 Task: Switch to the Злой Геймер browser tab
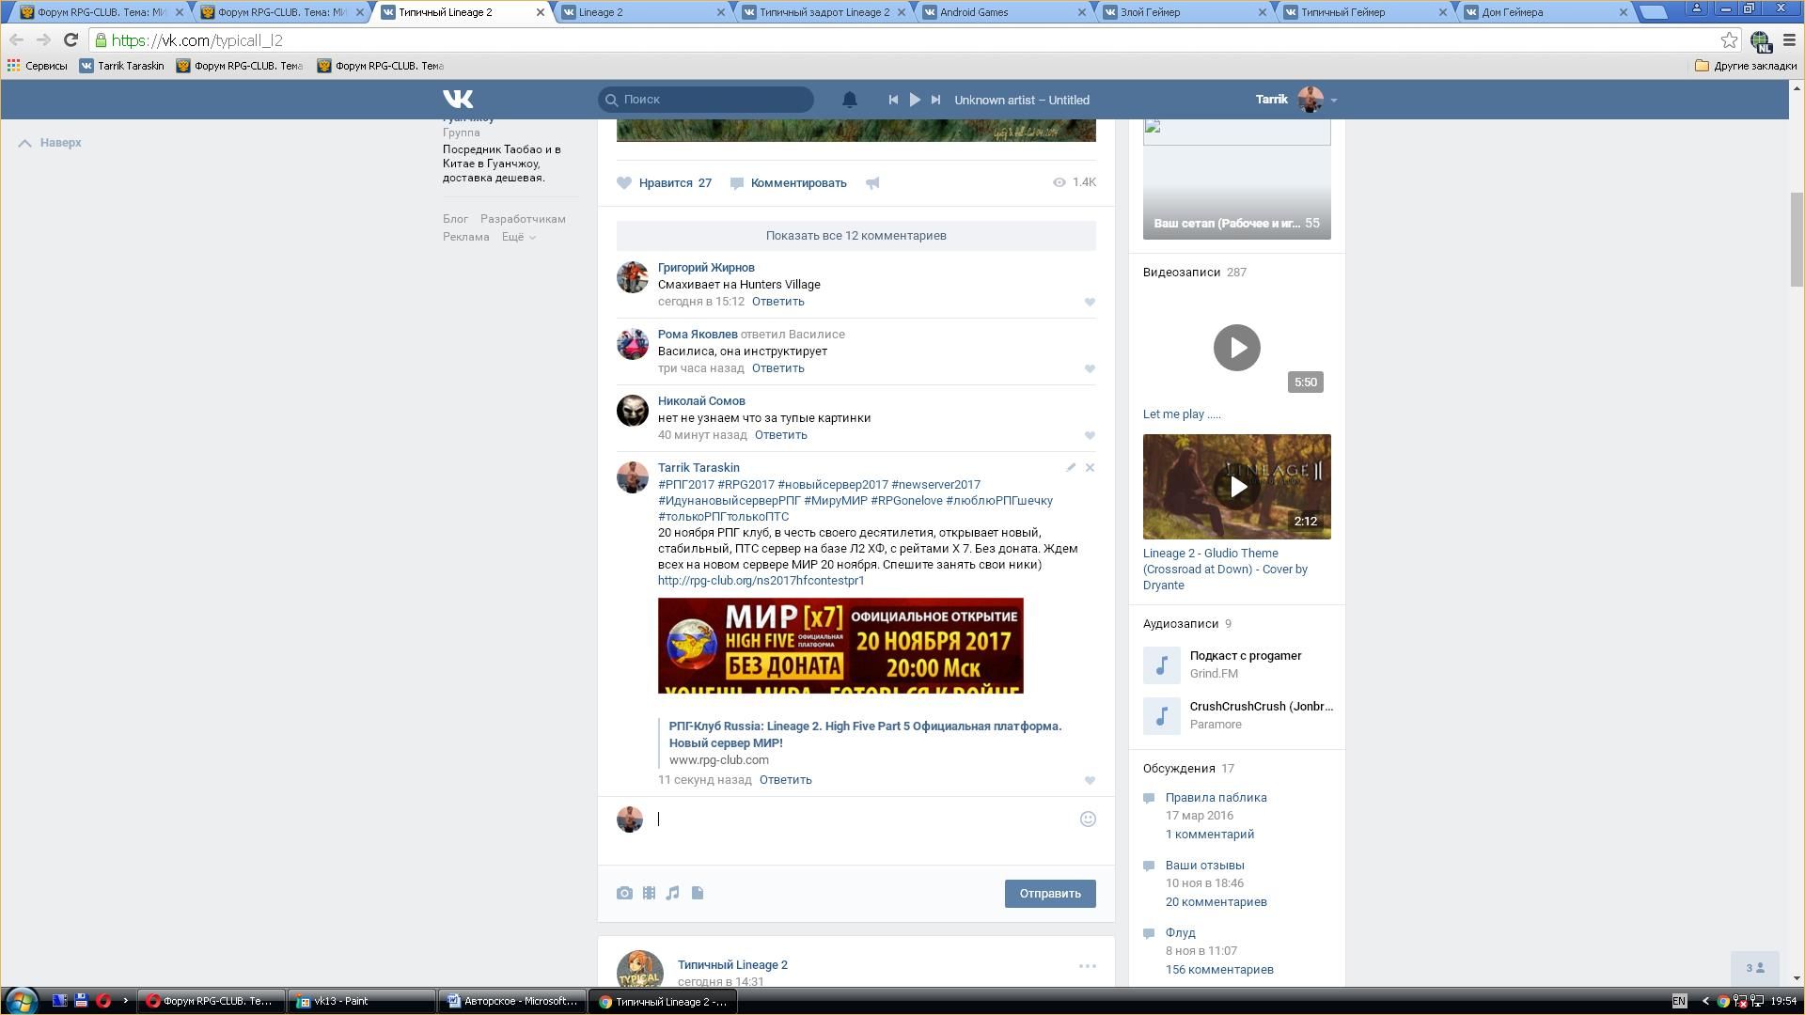click(1150, 12)
